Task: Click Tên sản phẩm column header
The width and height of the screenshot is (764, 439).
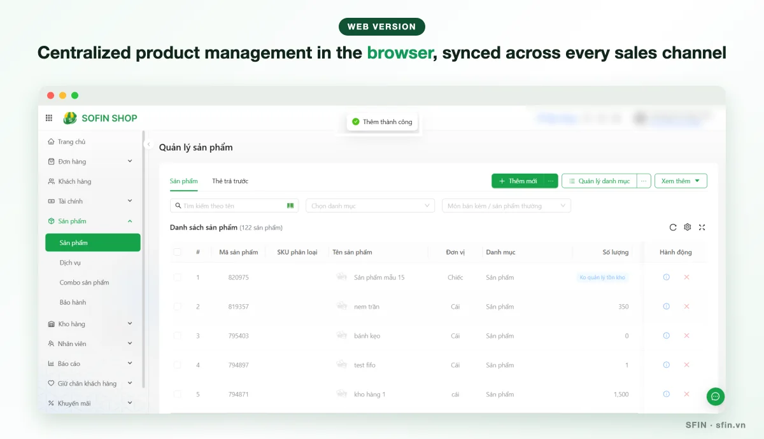Action: [x=352, y=252]
